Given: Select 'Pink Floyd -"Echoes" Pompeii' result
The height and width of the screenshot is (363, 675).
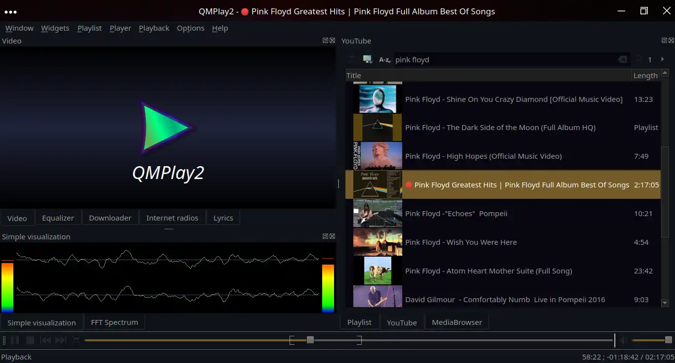Looking at the screenshot, I should (503, 214).
